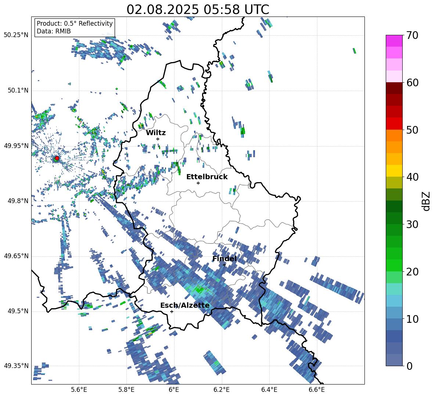Click the 6.2°E longitude label

pos(222,390)
